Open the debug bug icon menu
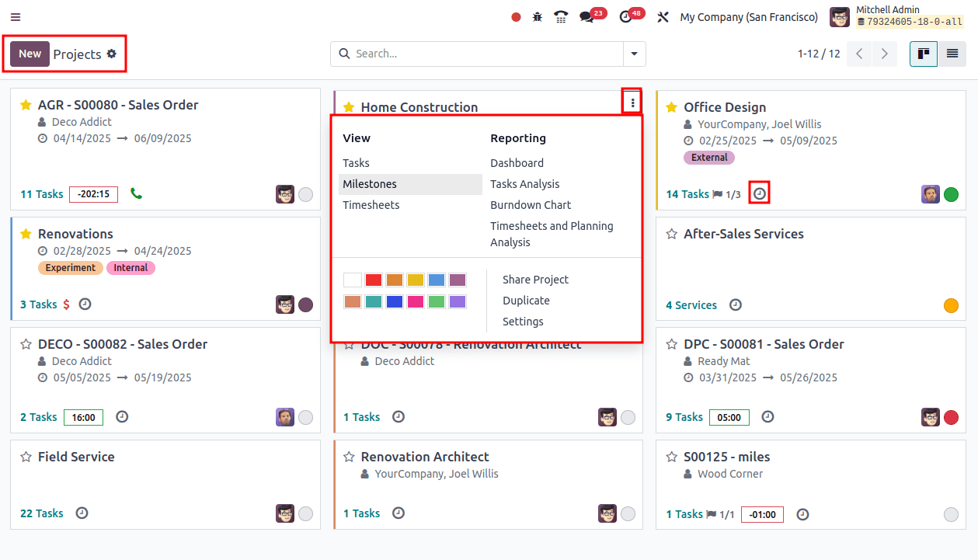 point(538,17)
